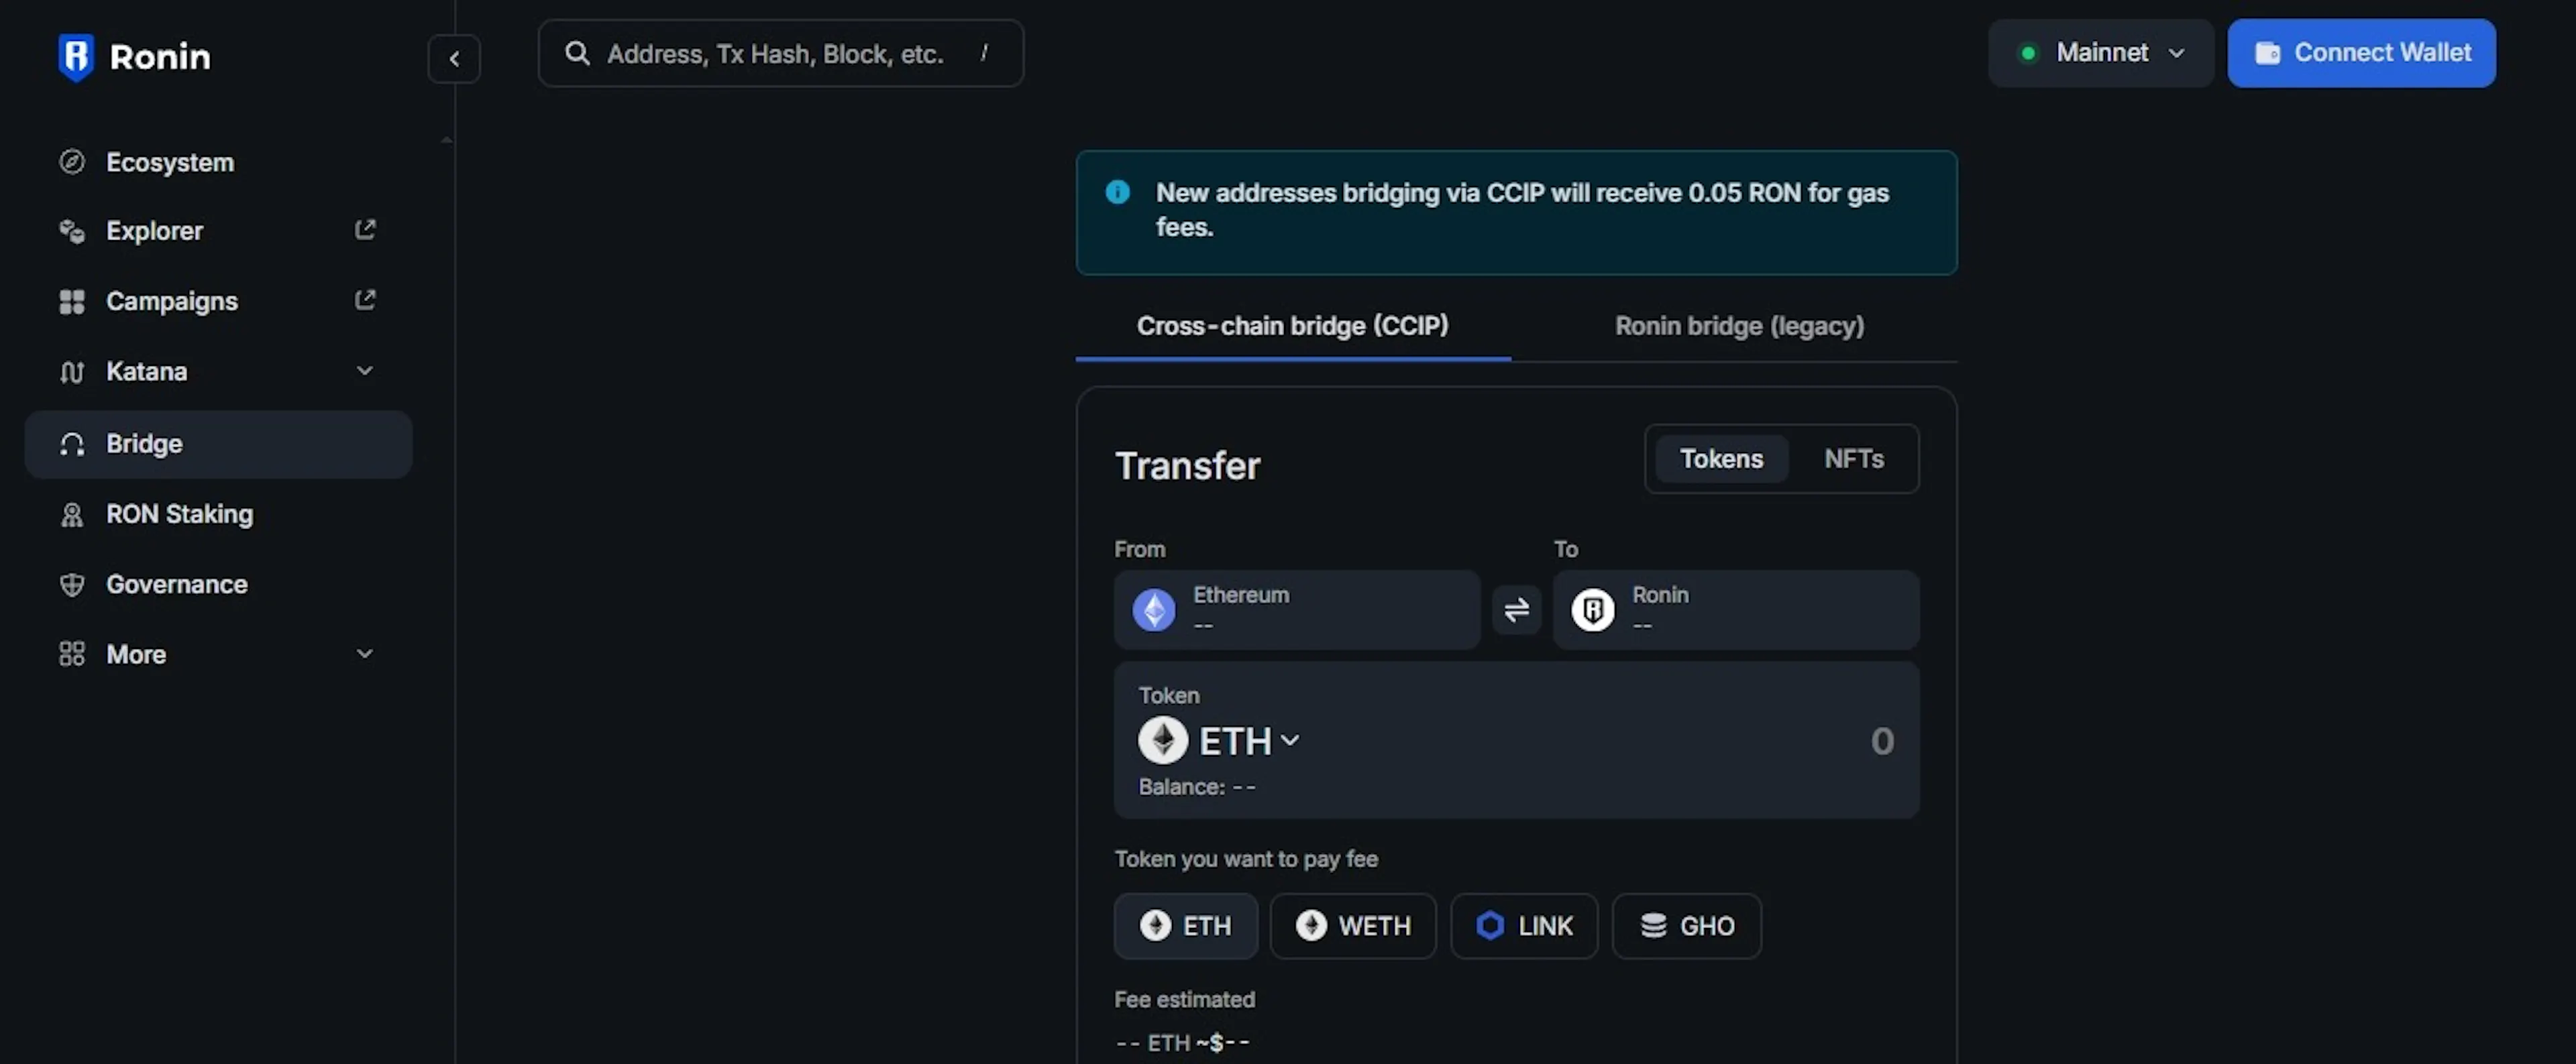Image resolution: width=2576 pixels, height=1064 pixels.
Task: Click the search magnifier icon
Action: tap(577, 53)
